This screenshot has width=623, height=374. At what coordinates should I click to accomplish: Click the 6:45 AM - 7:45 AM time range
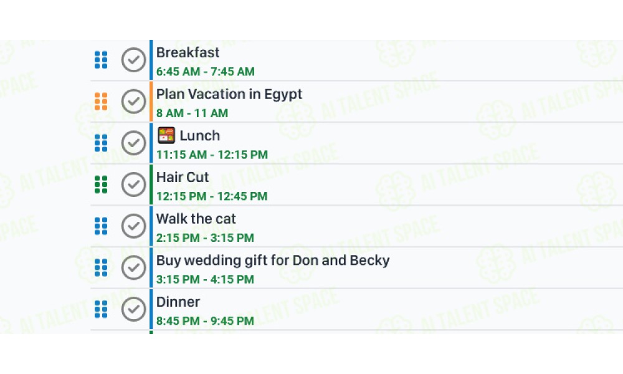coord(205,72)
